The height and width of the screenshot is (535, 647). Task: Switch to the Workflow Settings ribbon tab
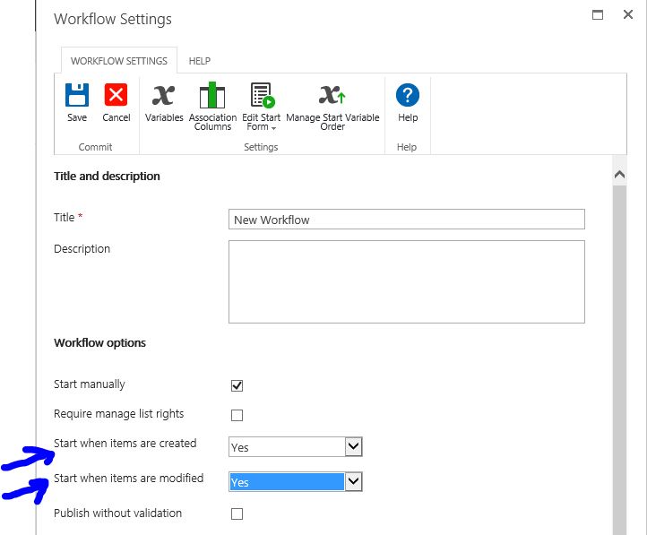tap(118, 61)
